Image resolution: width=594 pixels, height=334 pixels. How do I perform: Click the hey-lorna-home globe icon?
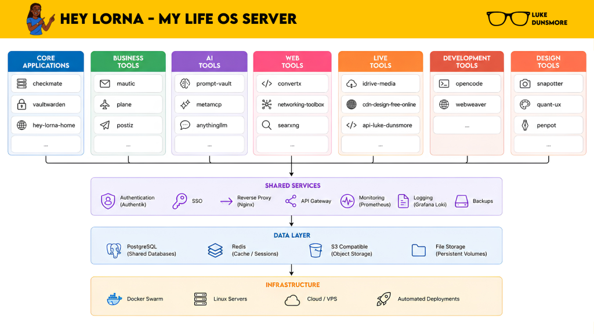pyautogui.click(x=21, y=125)
